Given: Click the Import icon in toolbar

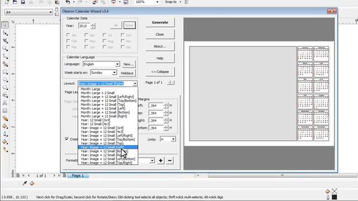Looking at the screenshot, I should tap(95, 2).
